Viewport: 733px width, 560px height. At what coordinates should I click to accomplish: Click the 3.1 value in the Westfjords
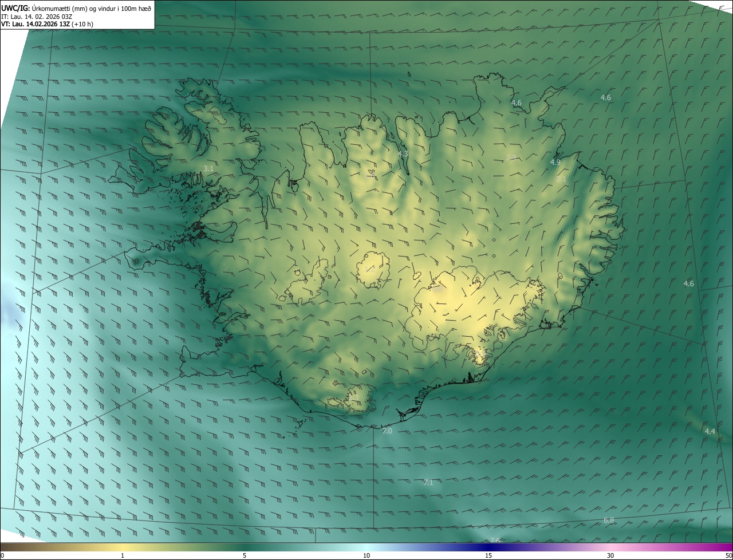[x=208, y=168]
